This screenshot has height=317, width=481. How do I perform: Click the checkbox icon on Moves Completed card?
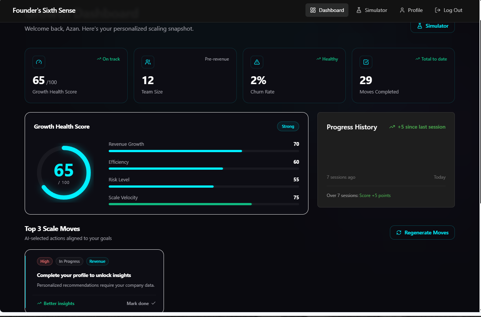366,62
